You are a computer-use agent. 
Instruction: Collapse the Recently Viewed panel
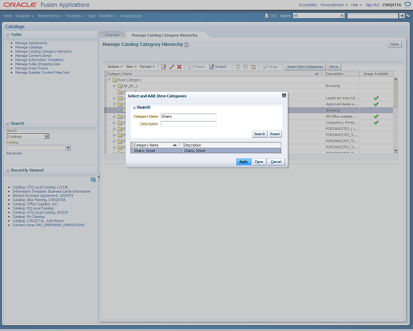(8, 170)
